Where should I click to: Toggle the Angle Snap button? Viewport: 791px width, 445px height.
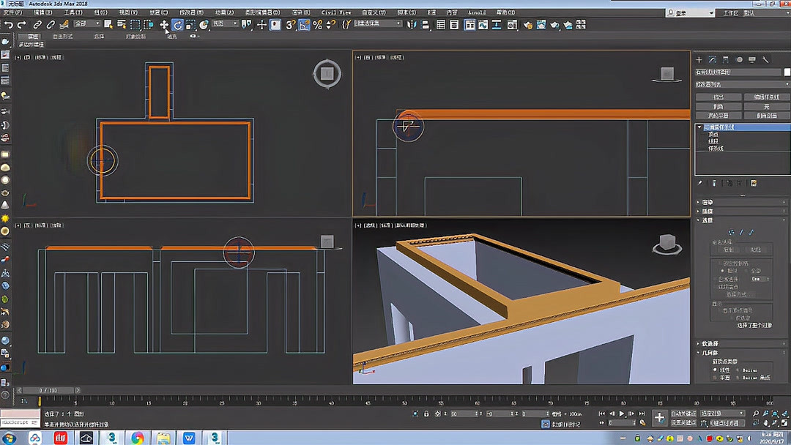[x=304, y=24]
